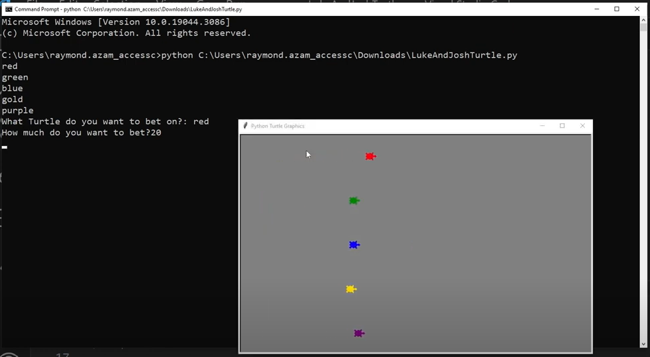Image resolution: width=650 pixels, height=357 pixels.
Task: Click the "How much do you want to bet?" line
Action: tap(81, 133)
